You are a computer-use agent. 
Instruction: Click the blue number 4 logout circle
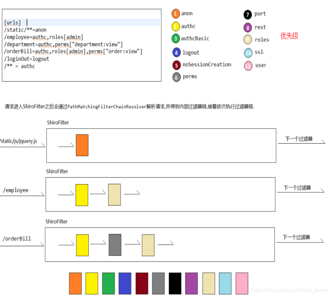click(176, 52)
